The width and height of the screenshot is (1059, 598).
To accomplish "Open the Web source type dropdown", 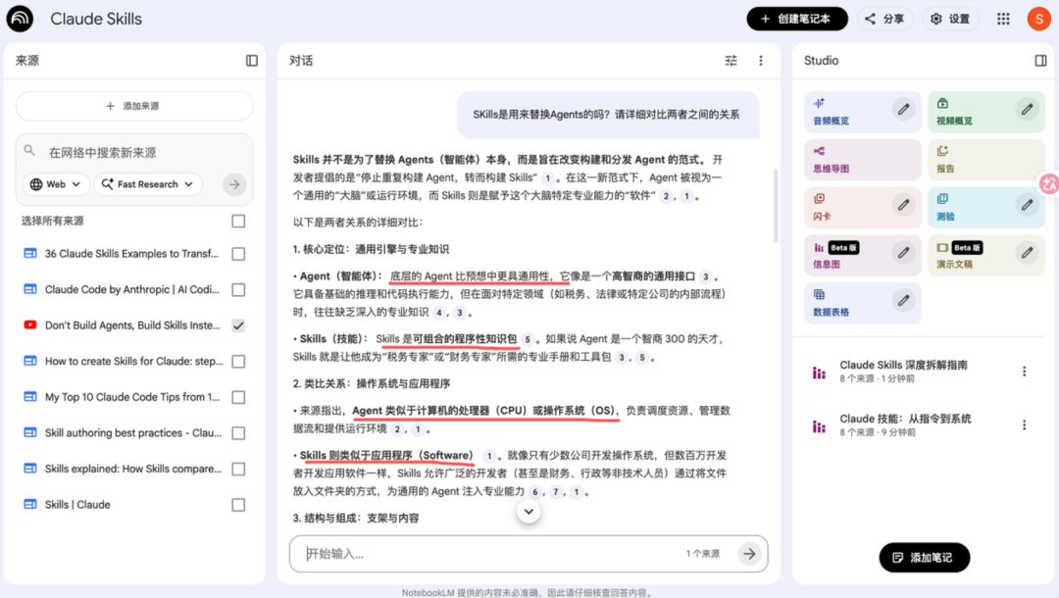I will [56, 184].
